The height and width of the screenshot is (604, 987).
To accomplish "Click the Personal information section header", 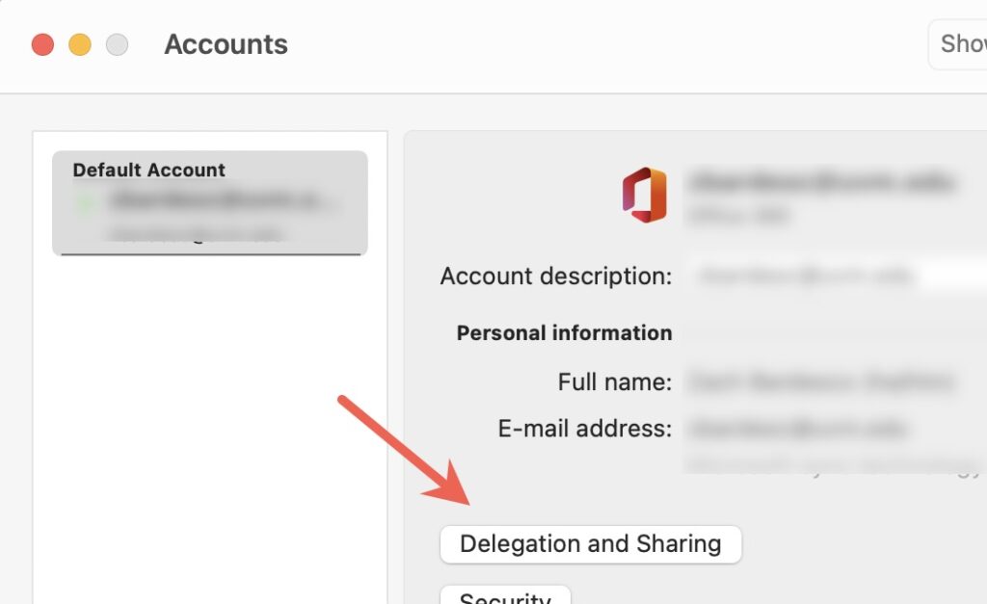I will pyautogui.click(x=562, y=332).
